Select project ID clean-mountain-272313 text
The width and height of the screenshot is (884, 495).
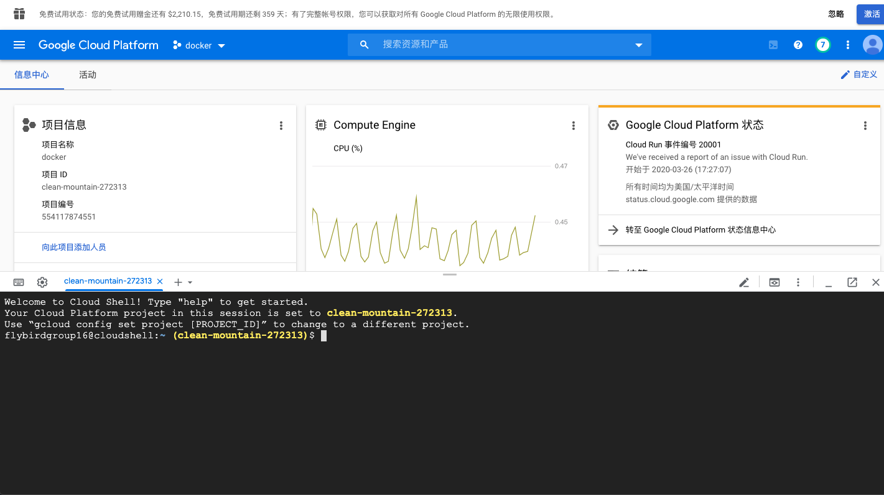pyautogui.click(x=84, y=187)
